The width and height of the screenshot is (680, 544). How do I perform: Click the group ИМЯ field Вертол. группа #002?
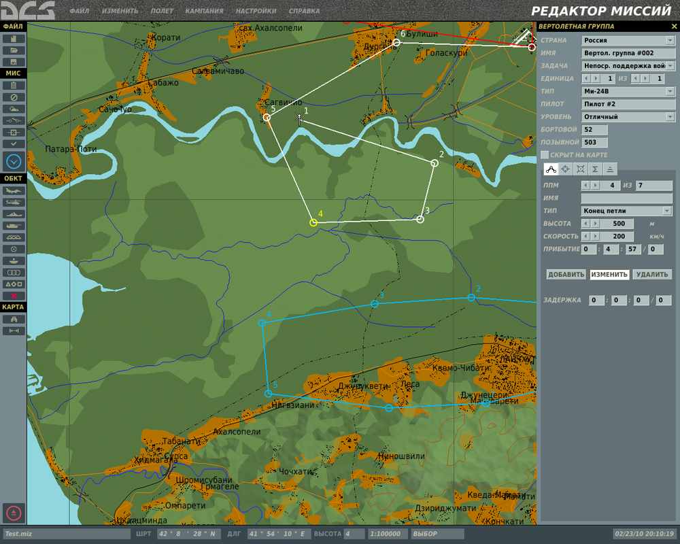(628, 53)
